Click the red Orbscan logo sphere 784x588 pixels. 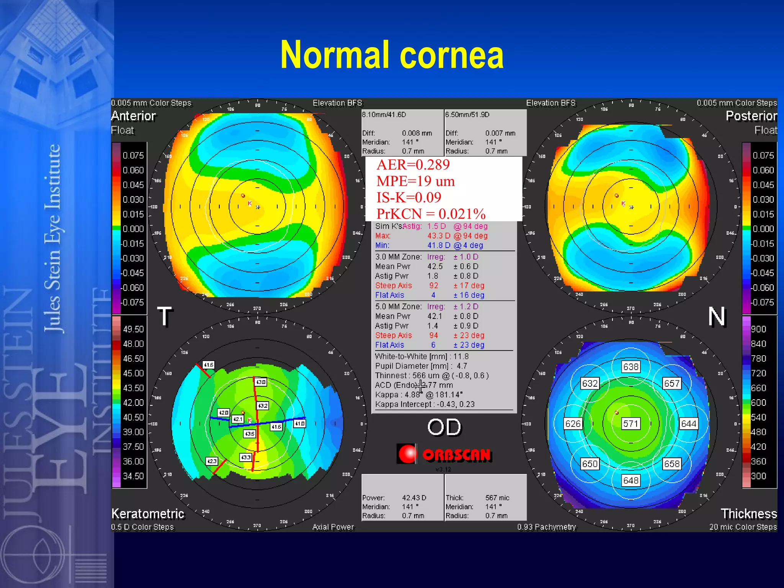(x=407, y=454)
